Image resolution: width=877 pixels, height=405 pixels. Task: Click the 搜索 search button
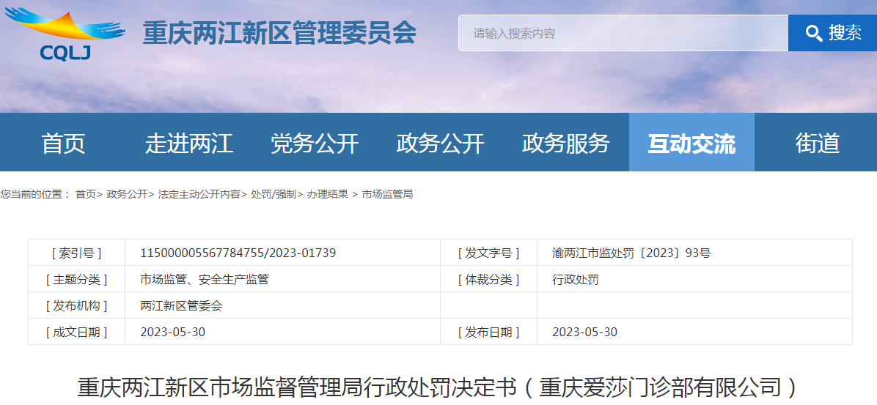832,33
